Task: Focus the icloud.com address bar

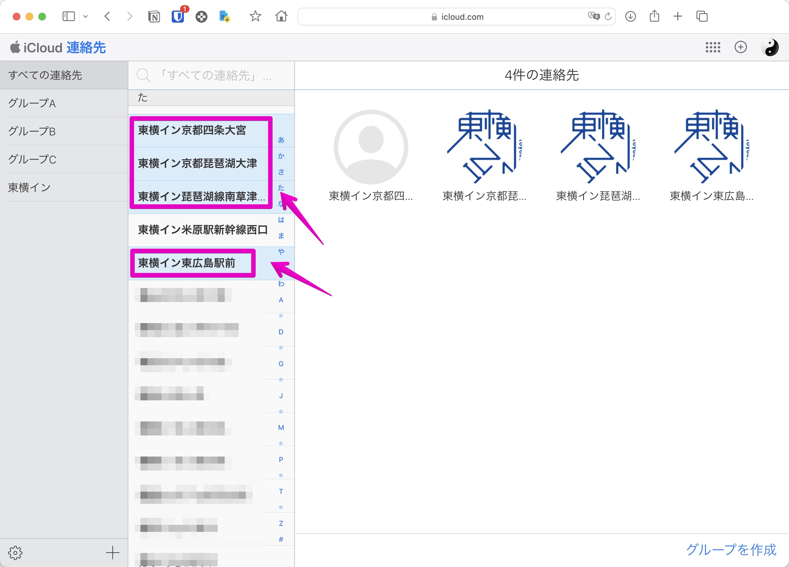Action: [456, 17]
